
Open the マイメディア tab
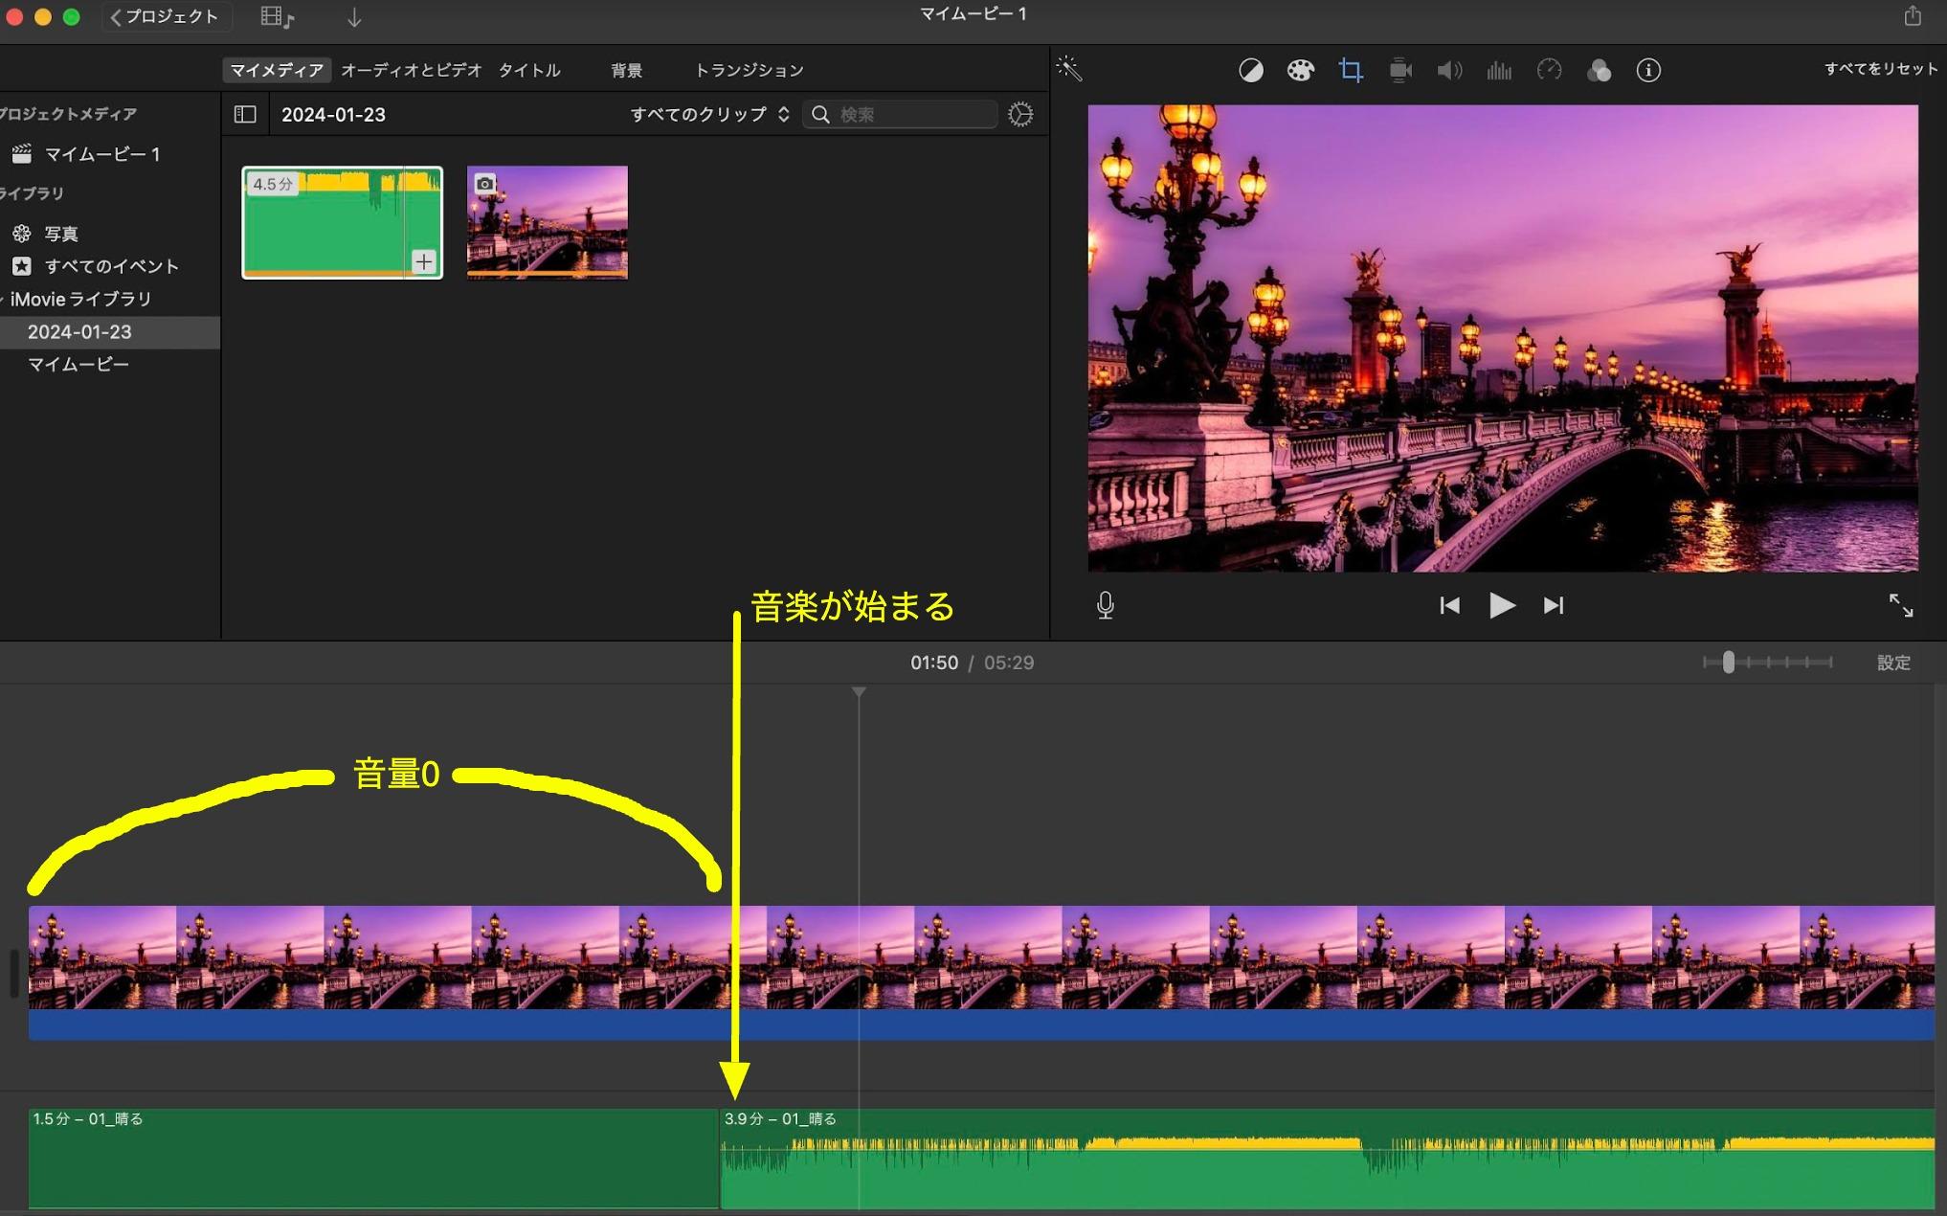pos(277,70)
